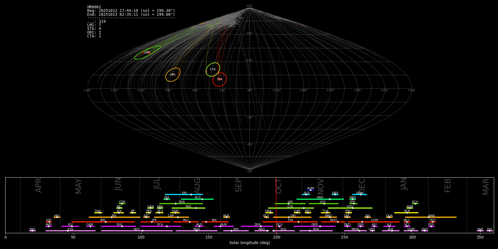Click the magenta DSX shower bar
The height and width of the screenshot is (249, 498).
[257, 226]
